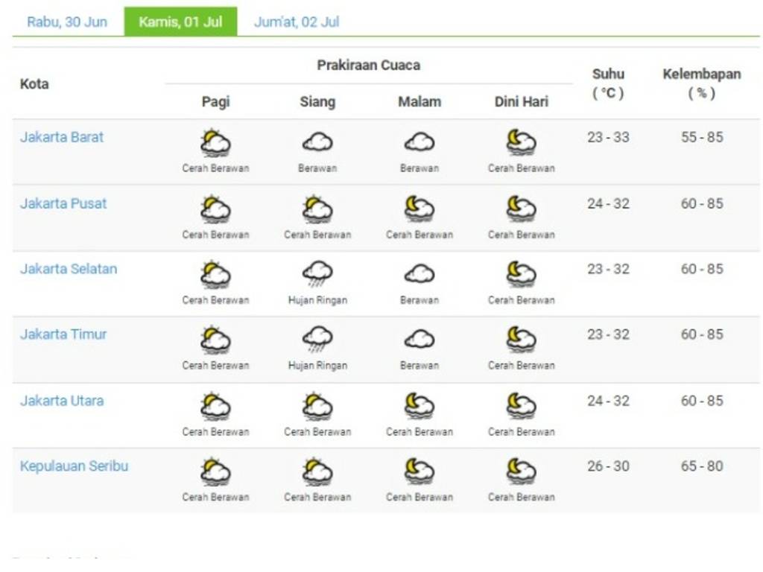Click Berawan label under Jakarta Timur Malam
This screenshot has height=572, width=763.
click(x=420, y=365)
